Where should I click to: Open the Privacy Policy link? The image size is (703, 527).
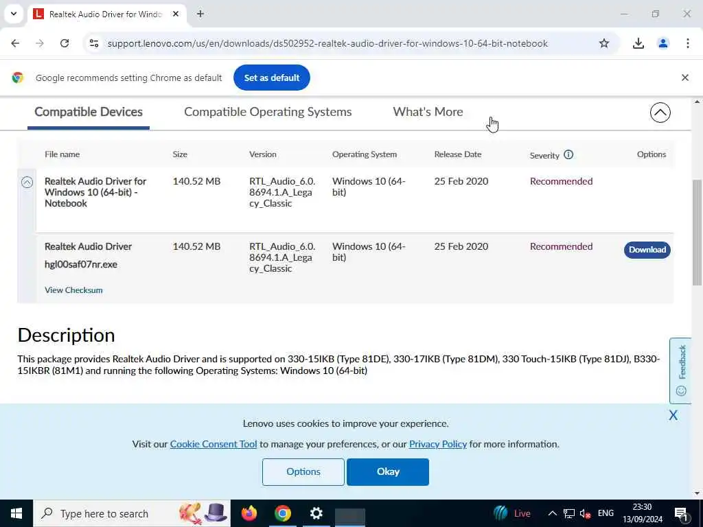click(437, 444)
